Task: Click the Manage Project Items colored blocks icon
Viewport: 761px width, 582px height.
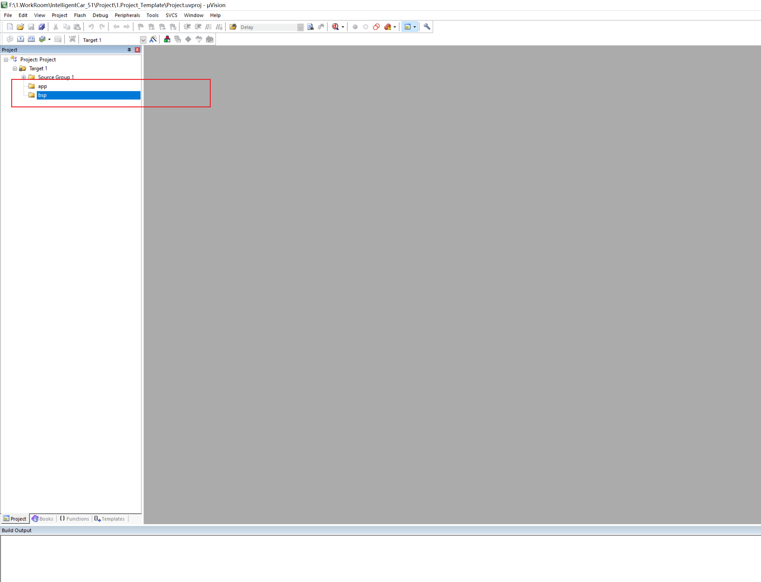Action: click(167, 39)
